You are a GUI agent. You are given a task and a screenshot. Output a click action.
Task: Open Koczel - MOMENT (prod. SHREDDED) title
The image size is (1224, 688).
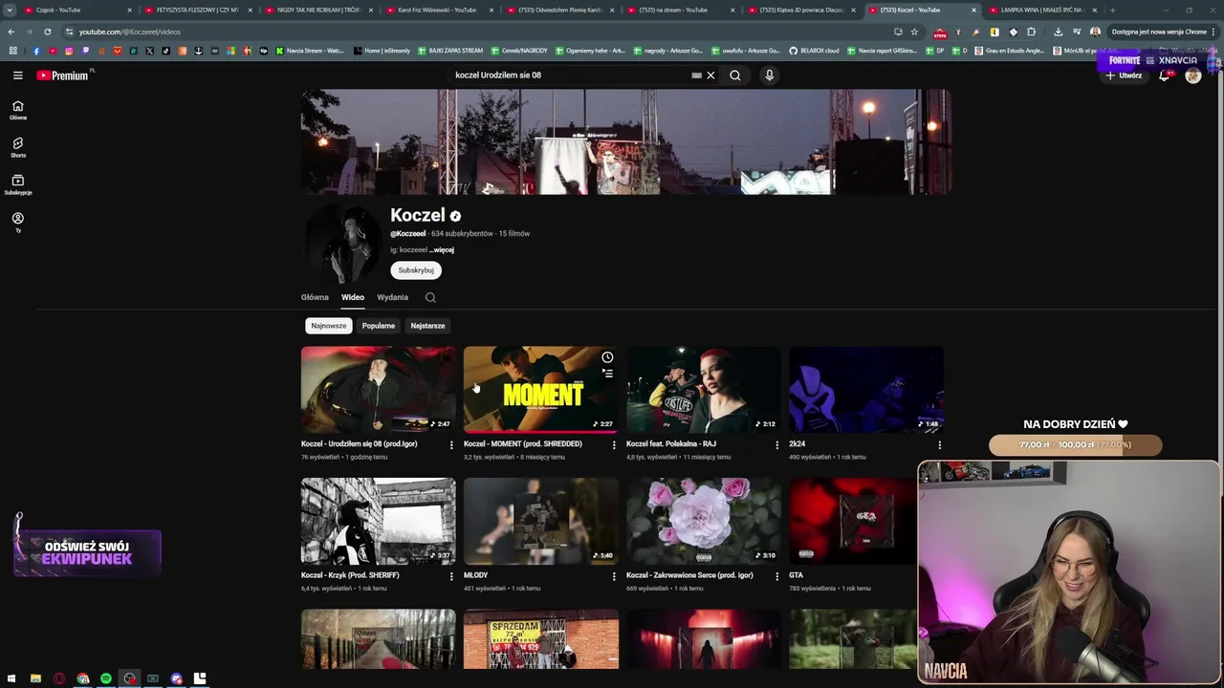coord(523,444)
